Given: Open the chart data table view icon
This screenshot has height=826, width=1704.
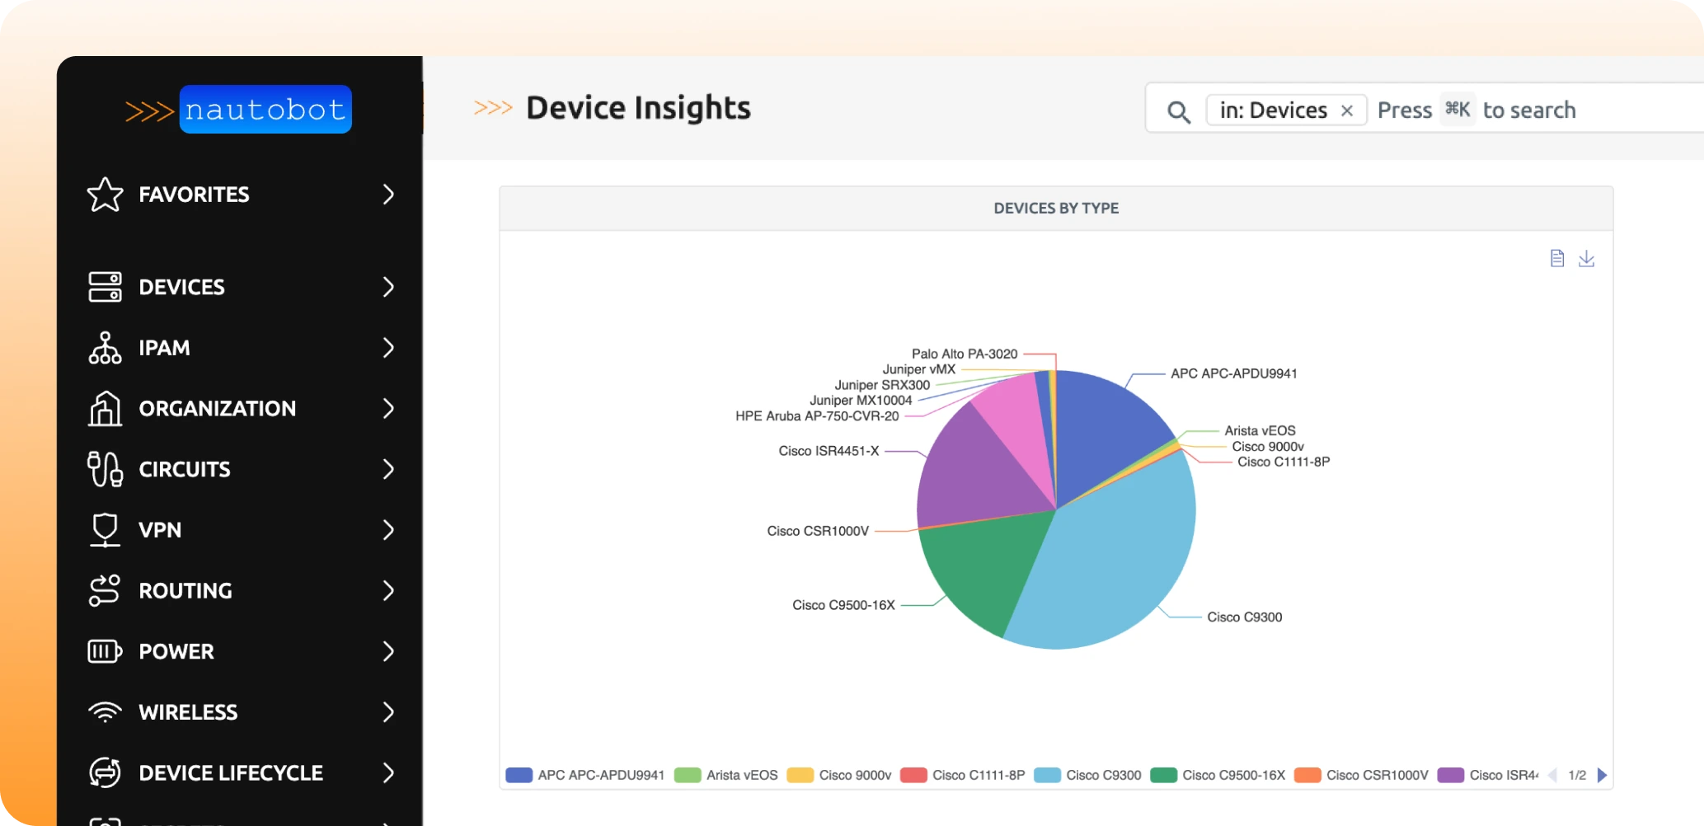Looking at the screenshot, I should click(x=1557, y=258).
